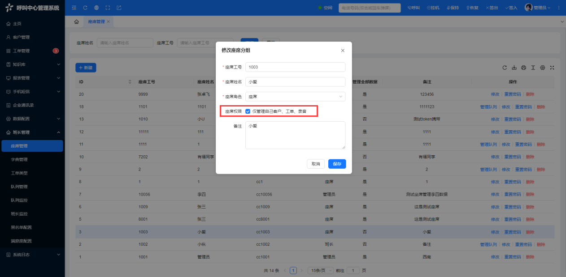This screenshot has height=277, width=566.
Task: Click the fullscreen icon in the top header
Action: [108, 8]
